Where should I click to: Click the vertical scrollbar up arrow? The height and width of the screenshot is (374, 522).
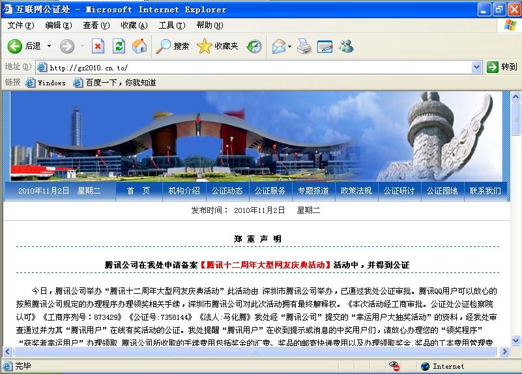click(515, 97)
